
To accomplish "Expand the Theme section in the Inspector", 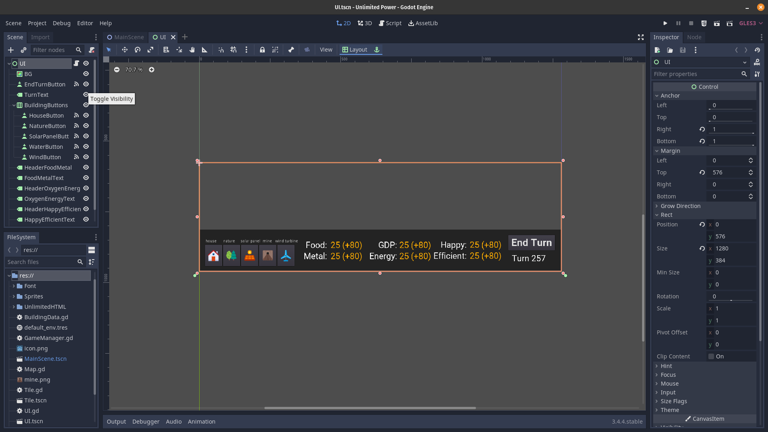I will pyautogui.click(x=668, y=410).
